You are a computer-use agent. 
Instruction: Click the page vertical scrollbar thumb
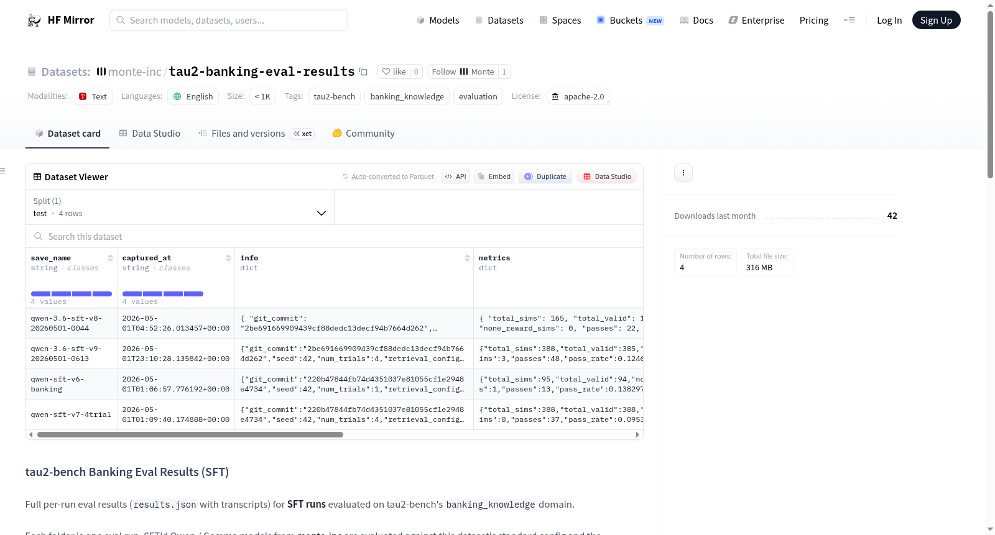[x=991, y=93]
